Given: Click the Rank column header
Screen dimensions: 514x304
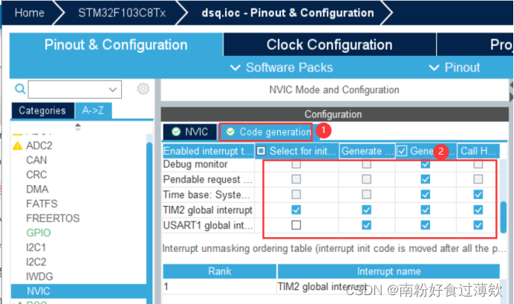Looking at the screenshot, I should click(x=220, y=271).
